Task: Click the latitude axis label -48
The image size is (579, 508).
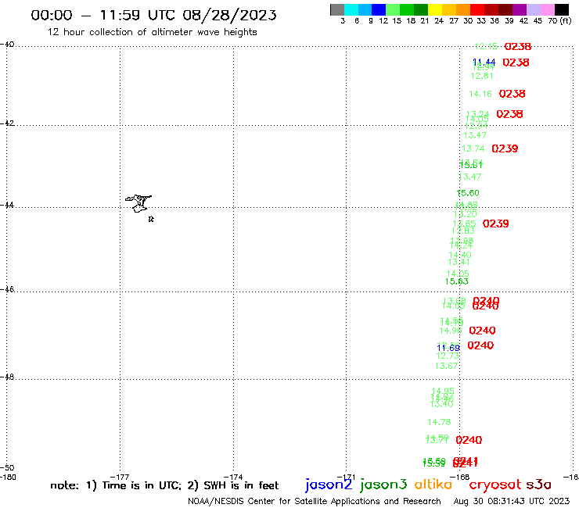Action: (7, 377)
